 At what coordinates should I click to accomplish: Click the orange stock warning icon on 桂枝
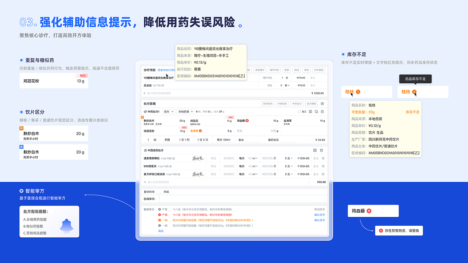click(x=414, y=92)
